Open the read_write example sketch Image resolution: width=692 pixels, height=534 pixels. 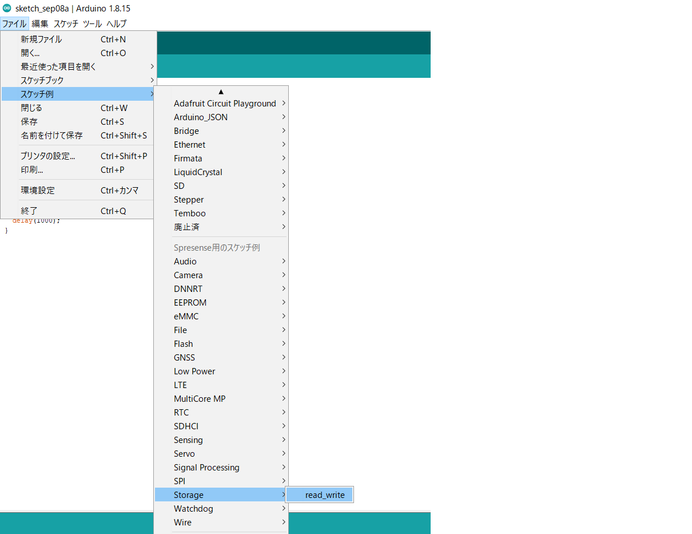[x=320, y=495]
